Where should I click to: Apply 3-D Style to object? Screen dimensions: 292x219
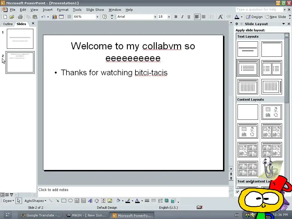point(173,200)
